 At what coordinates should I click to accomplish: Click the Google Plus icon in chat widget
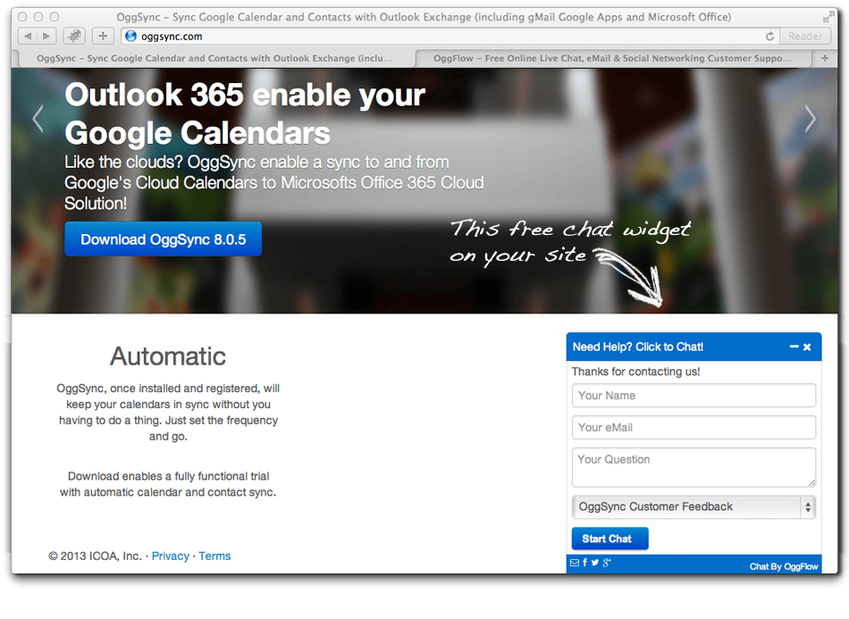(607, 563)
